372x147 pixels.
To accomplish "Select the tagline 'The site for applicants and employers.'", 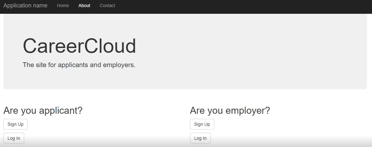I will tap(79, 65).
